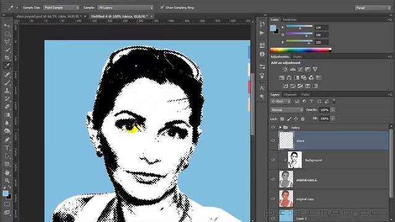
Task: Toggle Quick Mask mode icon
Action: coord(7,204)
